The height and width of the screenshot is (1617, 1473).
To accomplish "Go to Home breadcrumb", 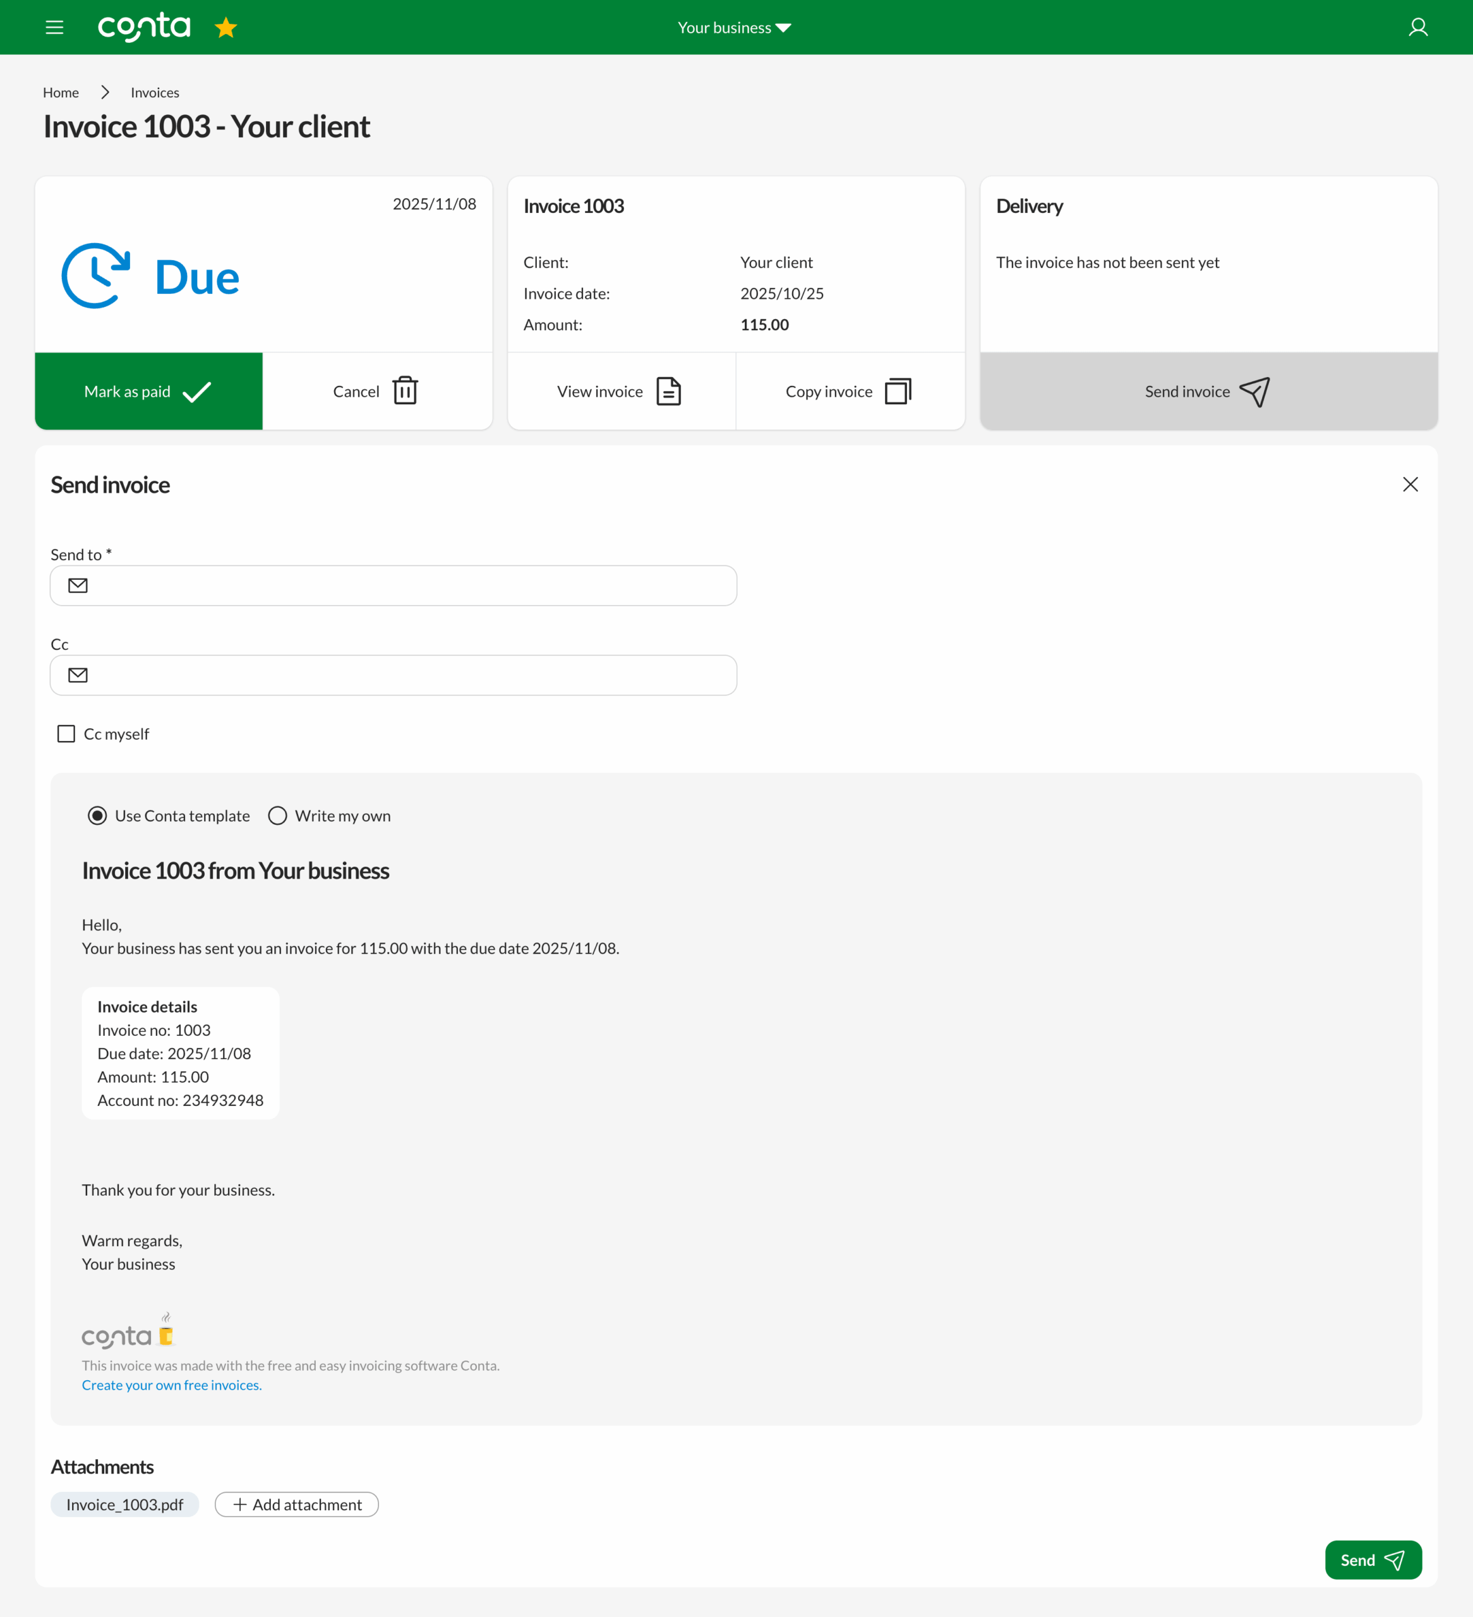I will click(61, 92).
